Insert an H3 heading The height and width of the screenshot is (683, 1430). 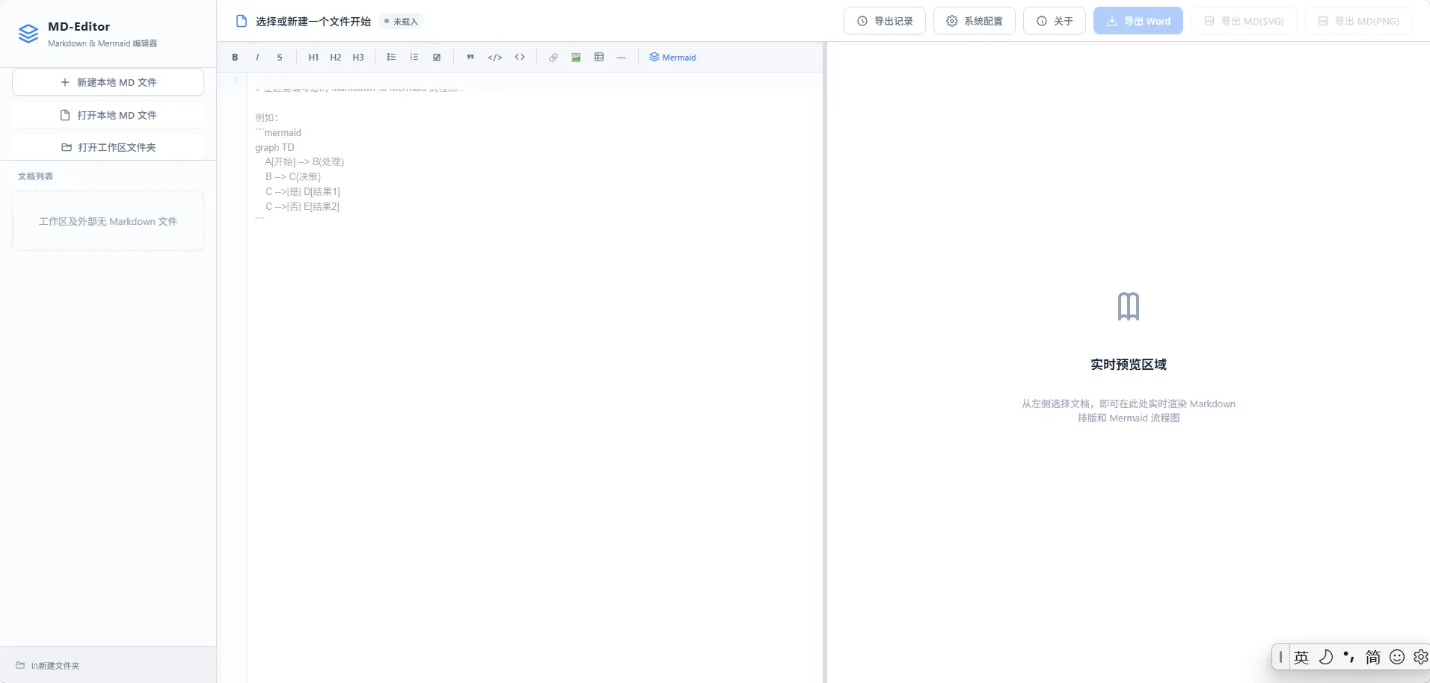358,58
